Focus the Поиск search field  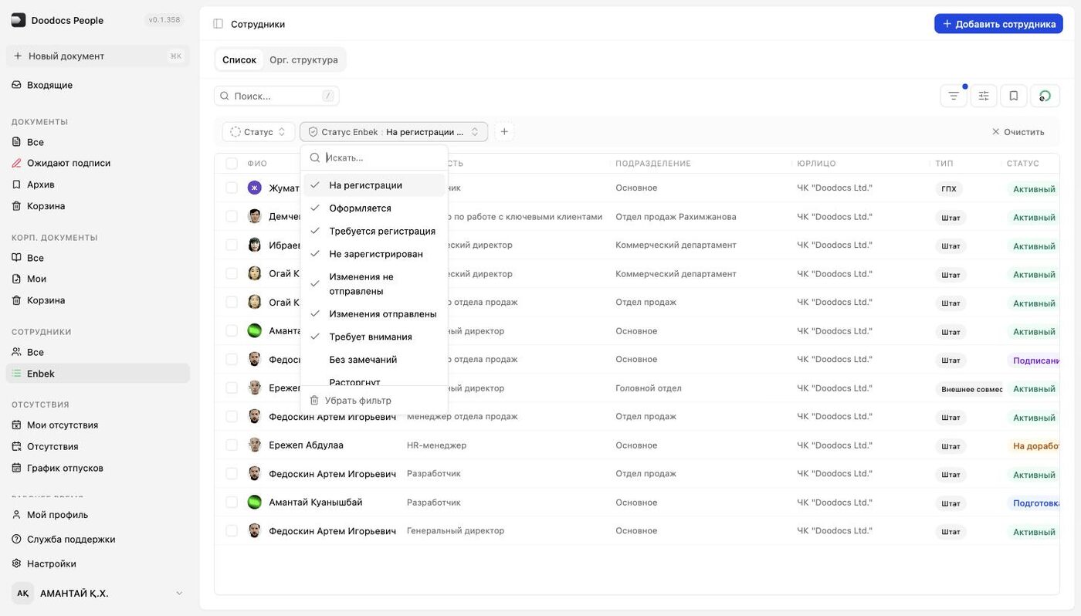click(x=276, y=96)
